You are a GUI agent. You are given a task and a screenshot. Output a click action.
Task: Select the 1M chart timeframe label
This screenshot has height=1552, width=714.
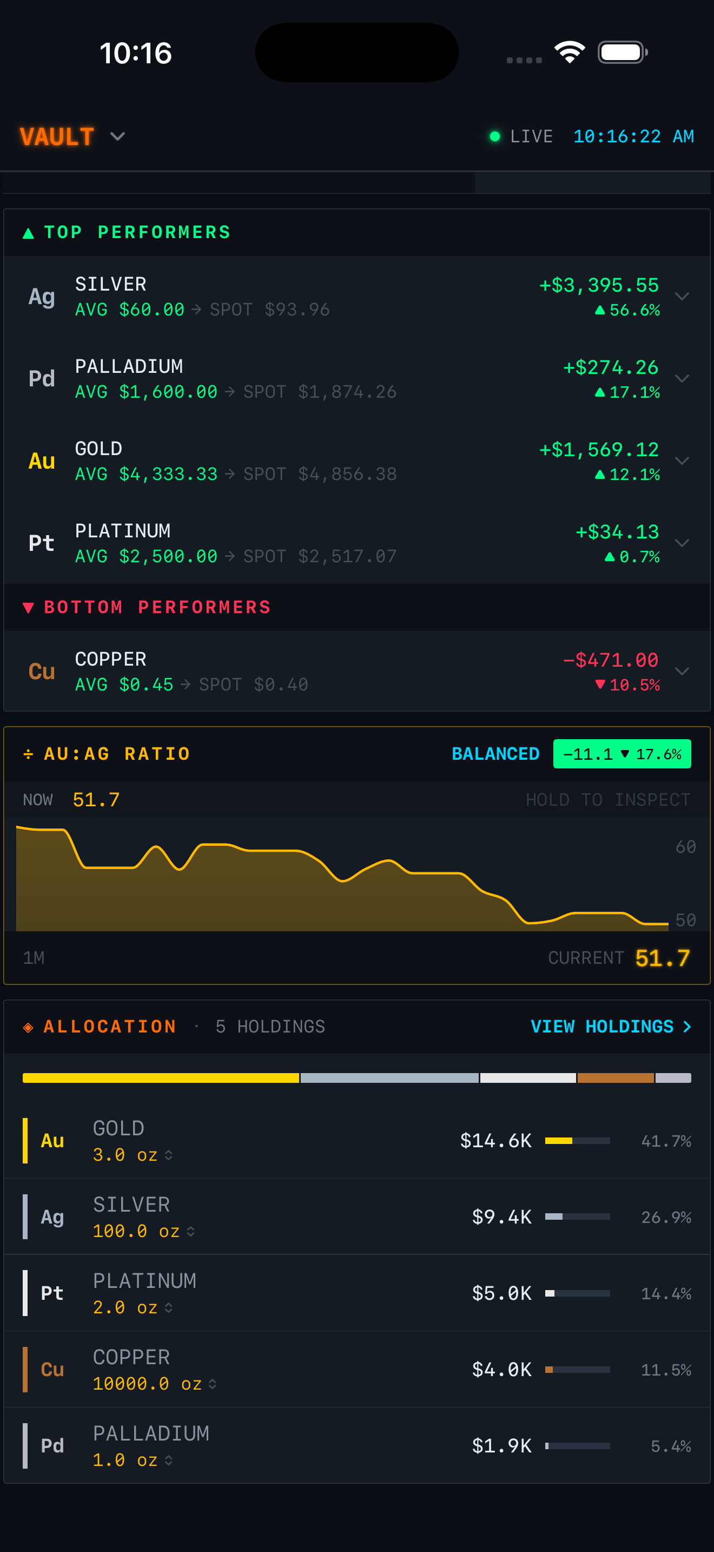pyautogui.click(x=34, y=958)
